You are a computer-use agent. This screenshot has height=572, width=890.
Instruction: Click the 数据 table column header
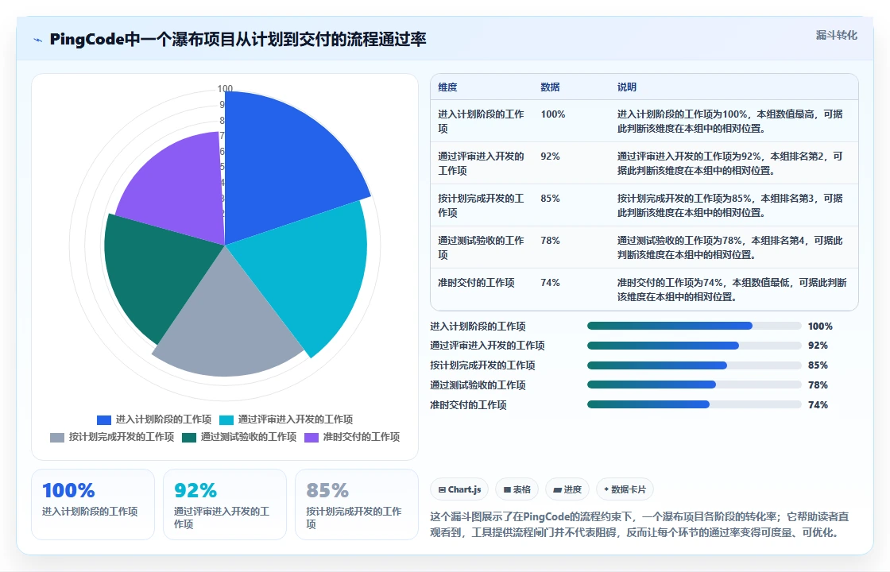point(550,87)
